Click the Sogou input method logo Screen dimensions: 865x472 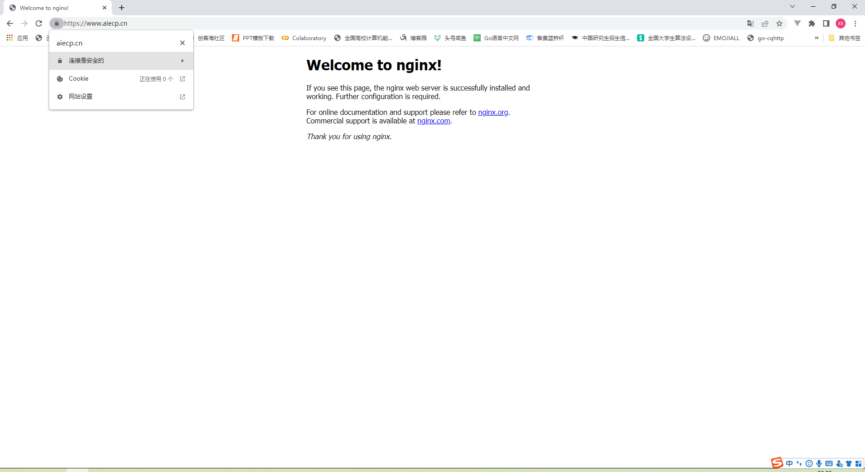click(x=777, y=463)
